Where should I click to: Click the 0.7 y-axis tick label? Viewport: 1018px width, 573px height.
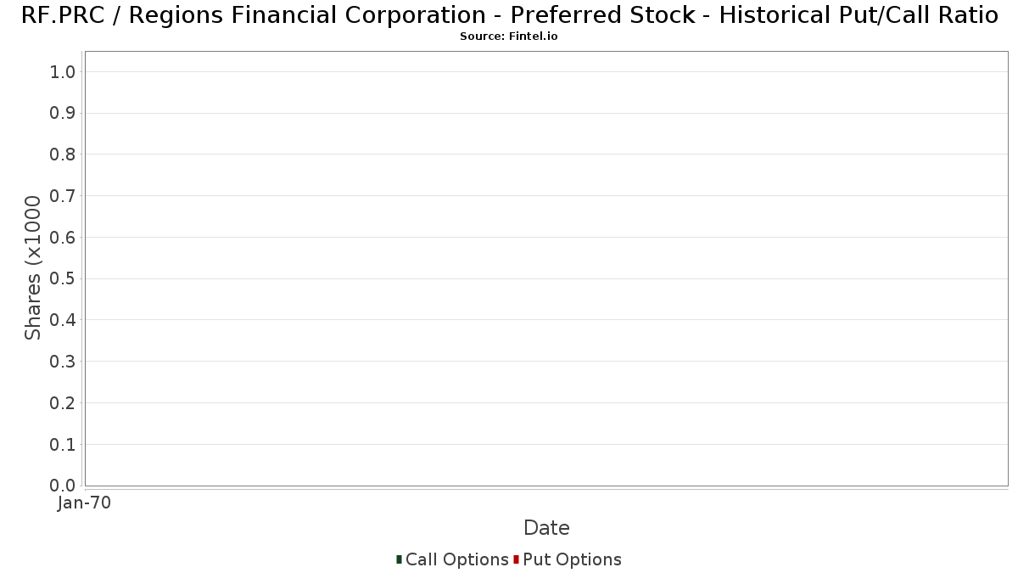64,196
